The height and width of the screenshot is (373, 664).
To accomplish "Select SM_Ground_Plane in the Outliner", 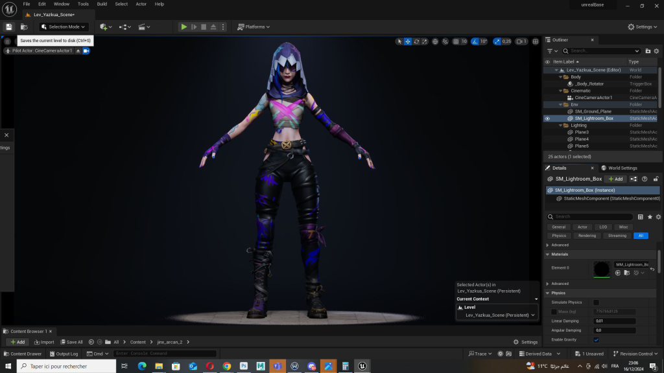I will [593, 111].
